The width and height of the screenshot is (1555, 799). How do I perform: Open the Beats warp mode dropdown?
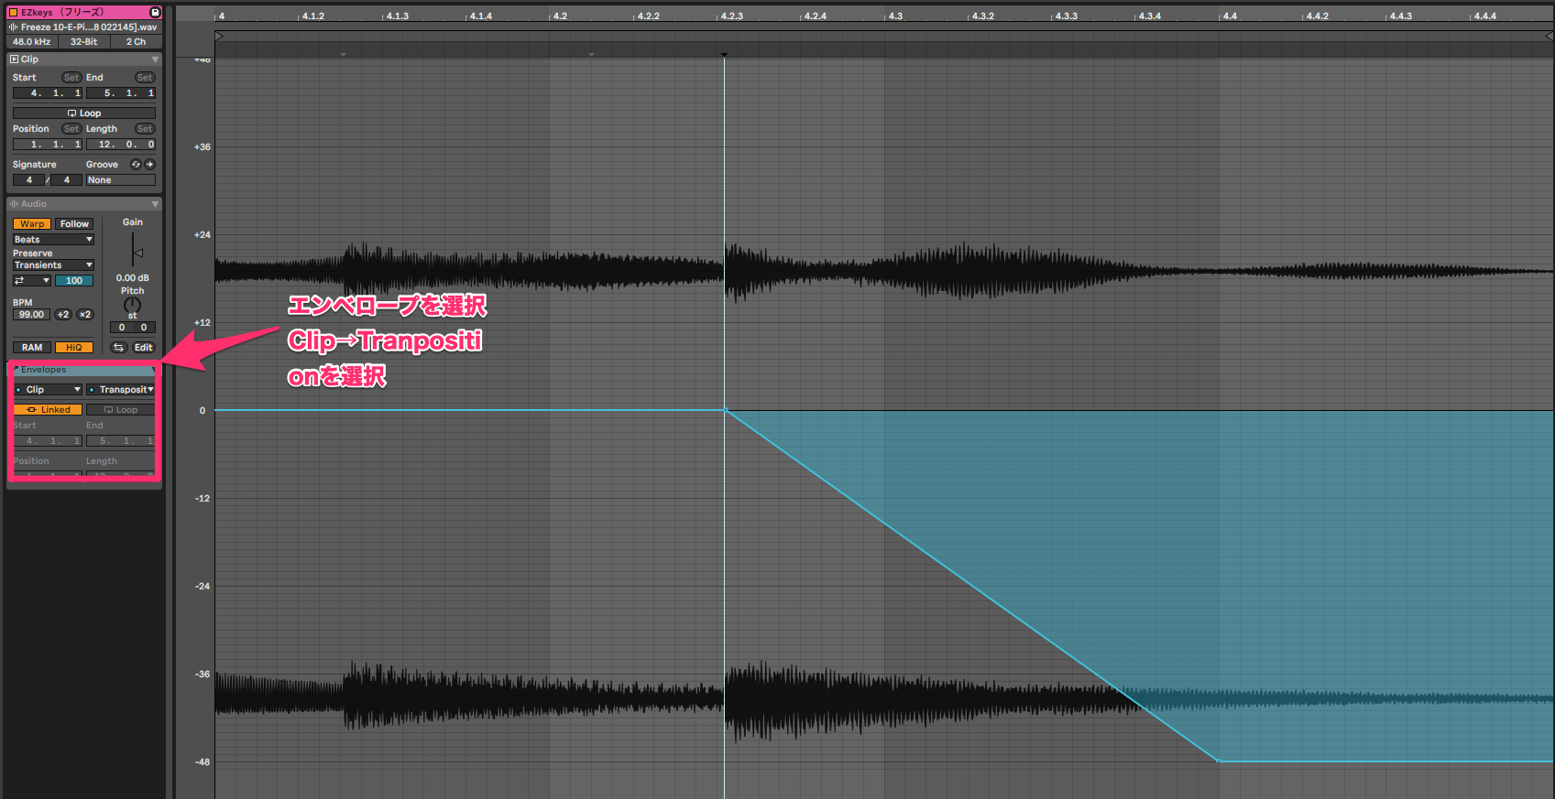tap(53, 240)
